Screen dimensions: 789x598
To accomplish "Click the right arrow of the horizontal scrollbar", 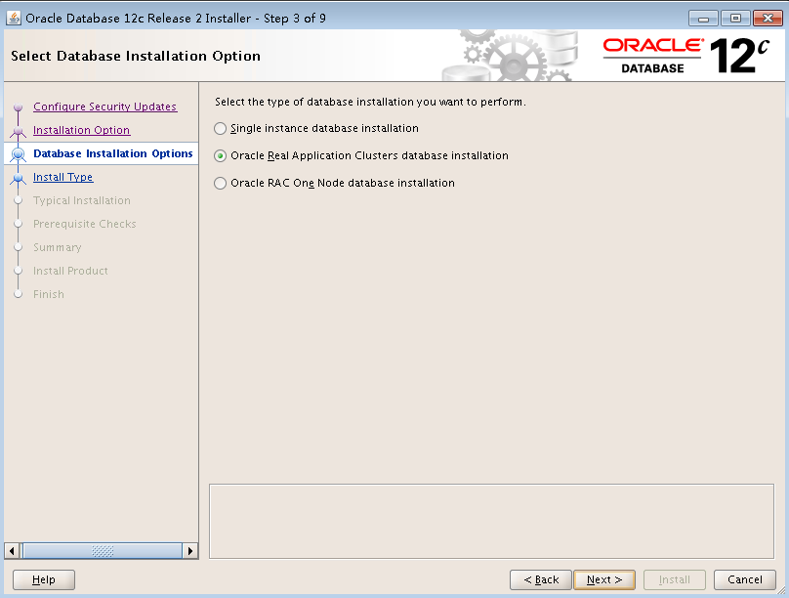I will (190, 551).
